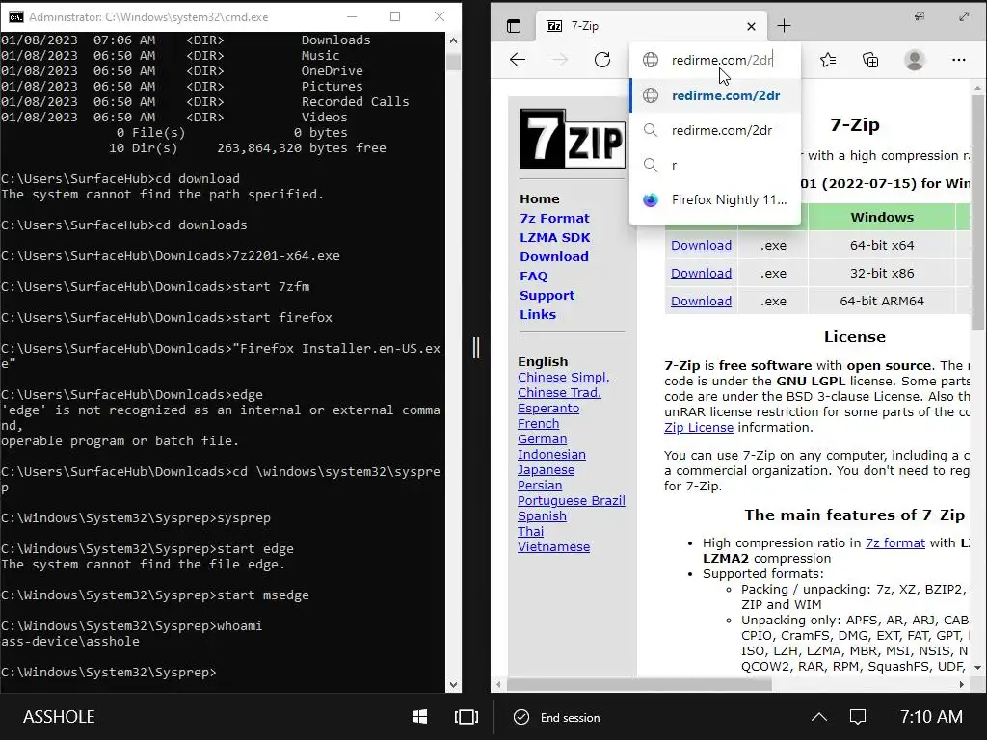Viewport: 987px width, 740px height.
Task: Show hidden tray icons chevron
Action: pos(819,717)
